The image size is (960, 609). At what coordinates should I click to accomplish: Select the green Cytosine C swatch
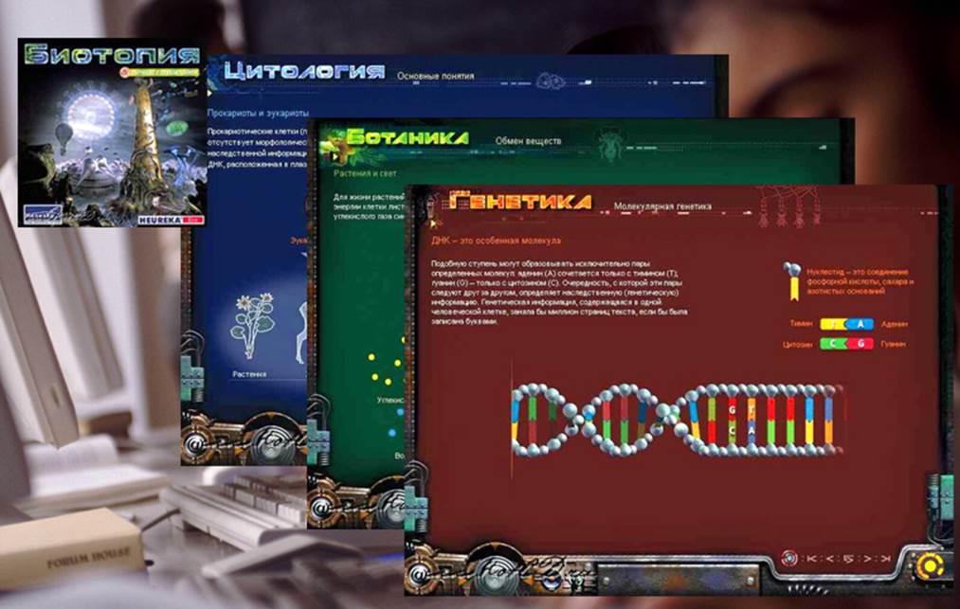(833, 344)
